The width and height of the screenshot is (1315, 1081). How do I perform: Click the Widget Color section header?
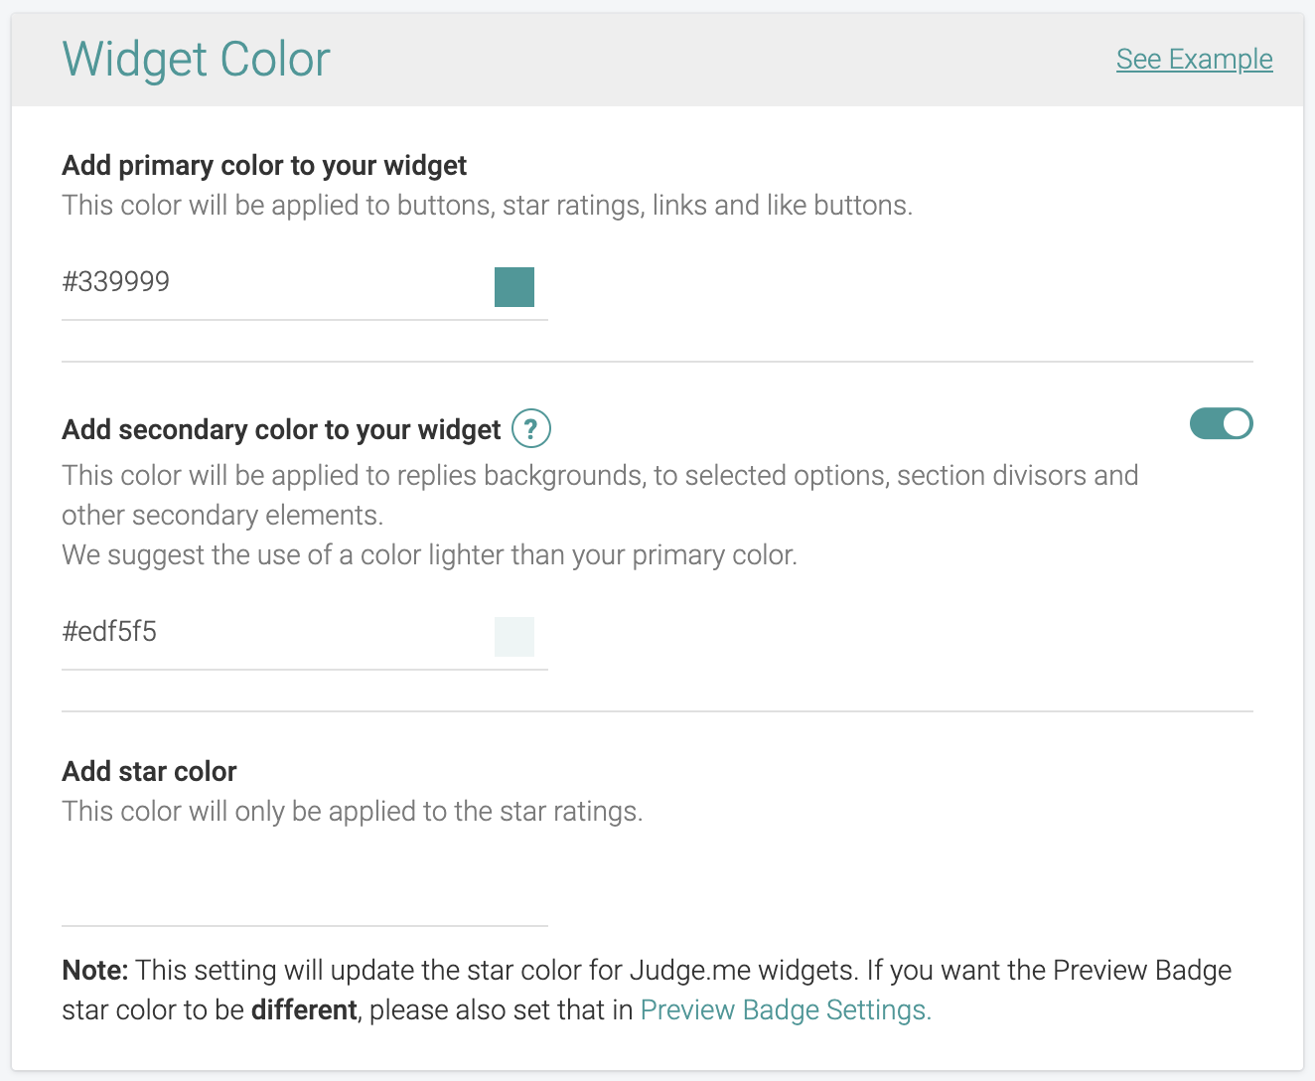[x=196, y=59]
